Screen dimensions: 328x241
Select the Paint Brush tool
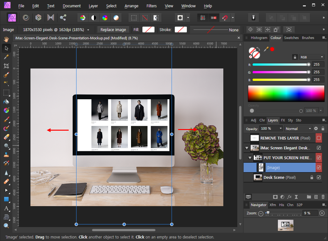[x=6, y=119]
